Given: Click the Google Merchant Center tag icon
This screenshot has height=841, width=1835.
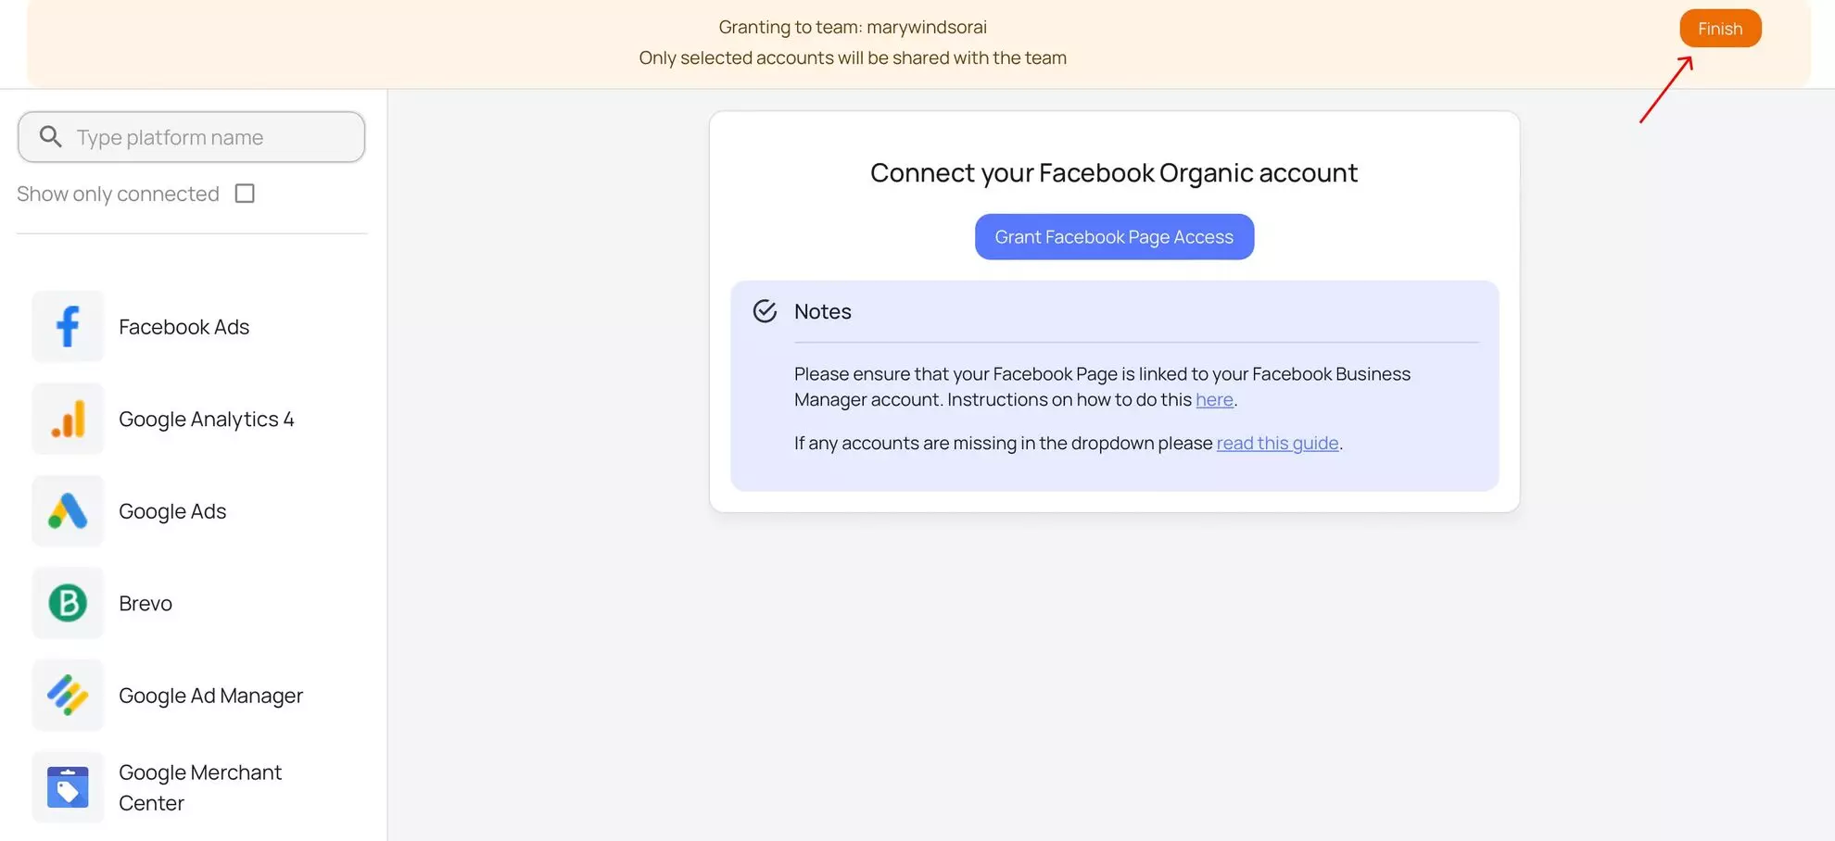Looking at the screenshot, I should (68, 787).
